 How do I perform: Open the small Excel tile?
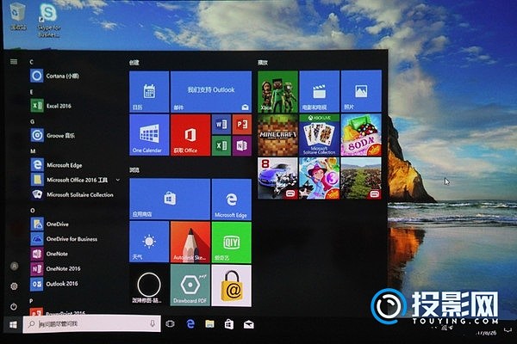point(221,145)
